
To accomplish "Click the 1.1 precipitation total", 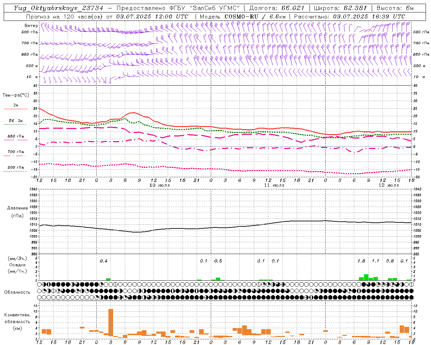I will tap(375, 261).
